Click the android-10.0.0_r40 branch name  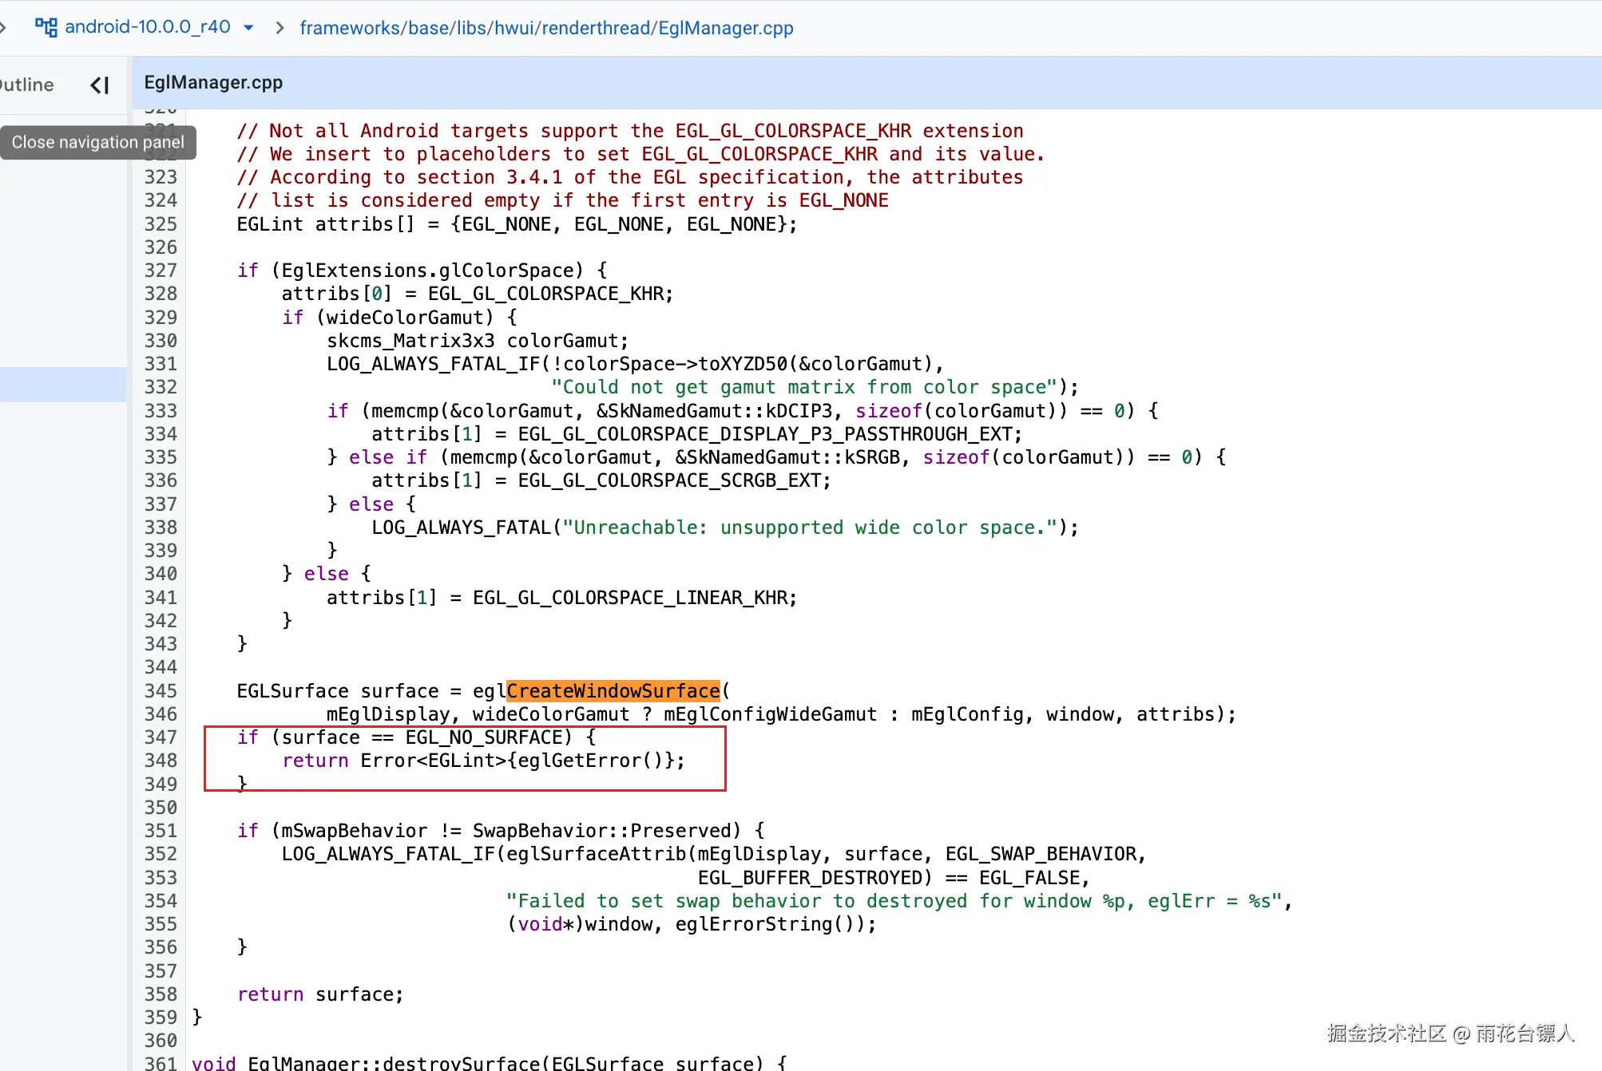[148, 27]
